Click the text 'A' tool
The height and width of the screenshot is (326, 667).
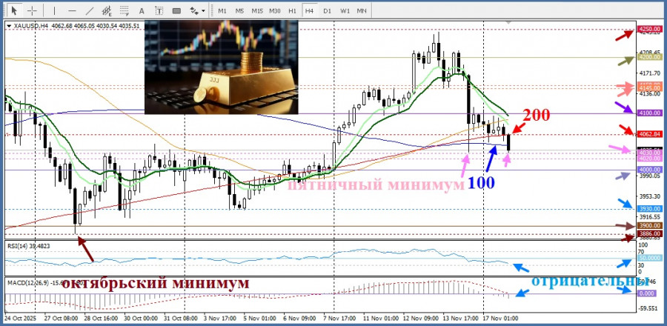[x=143, y=11]
